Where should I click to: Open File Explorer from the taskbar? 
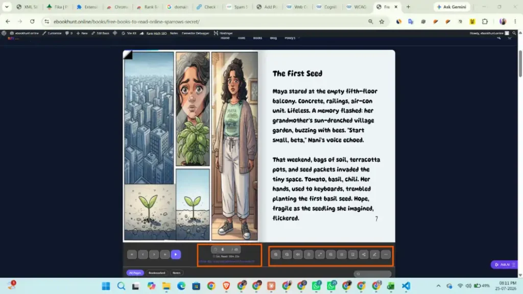(x=166, y=286)
